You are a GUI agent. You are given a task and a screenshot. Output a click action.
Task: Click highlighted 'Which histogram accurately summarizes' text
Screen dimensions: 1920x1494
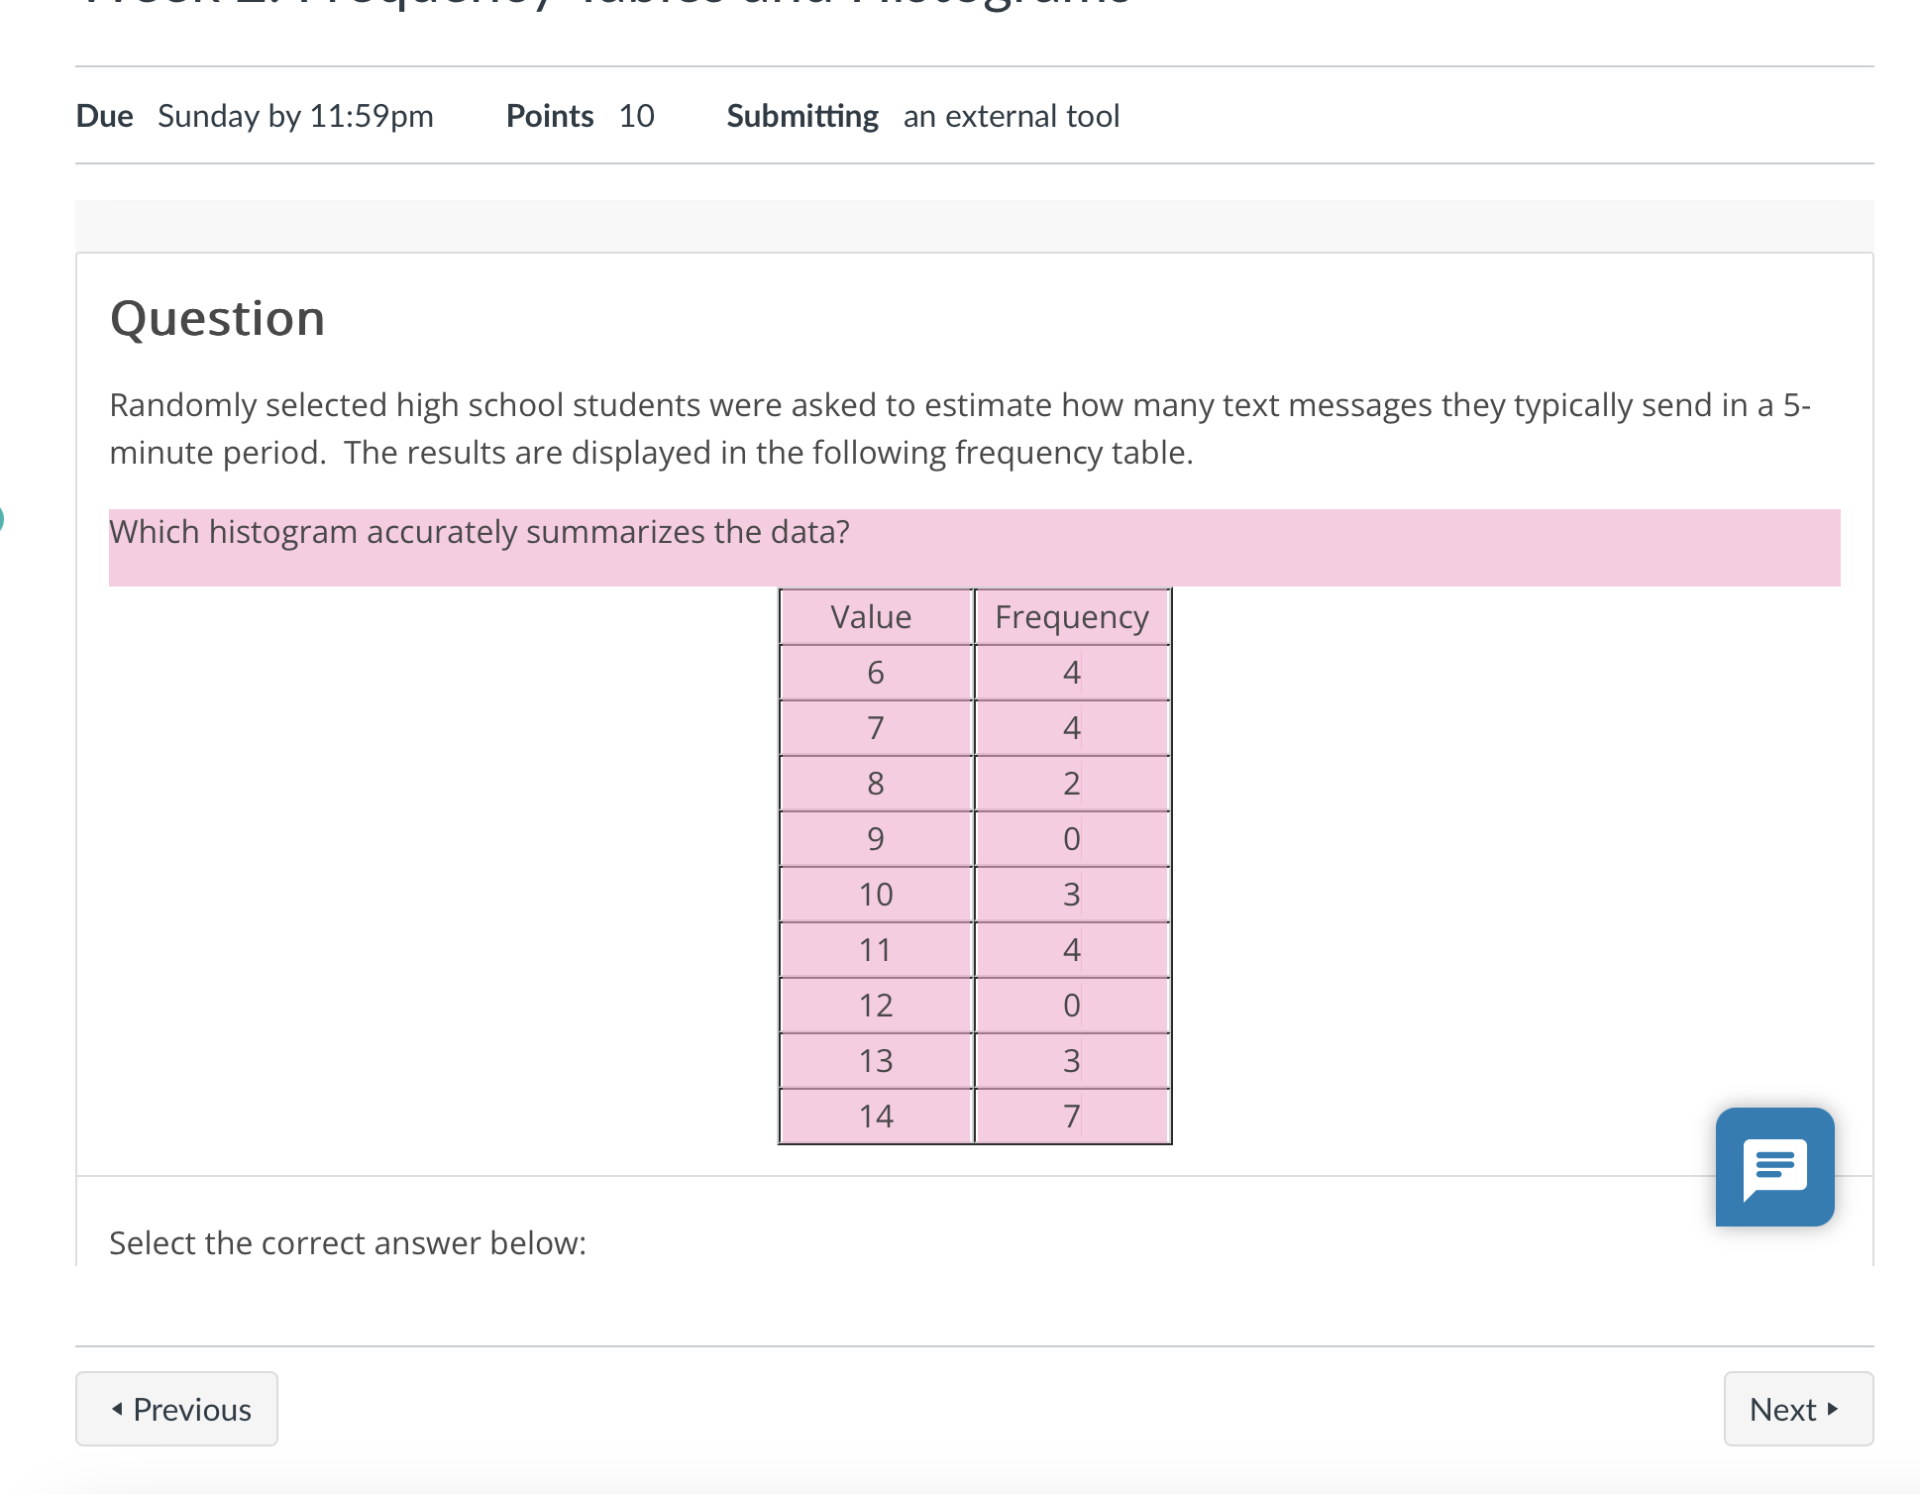(x=480, y=532)
